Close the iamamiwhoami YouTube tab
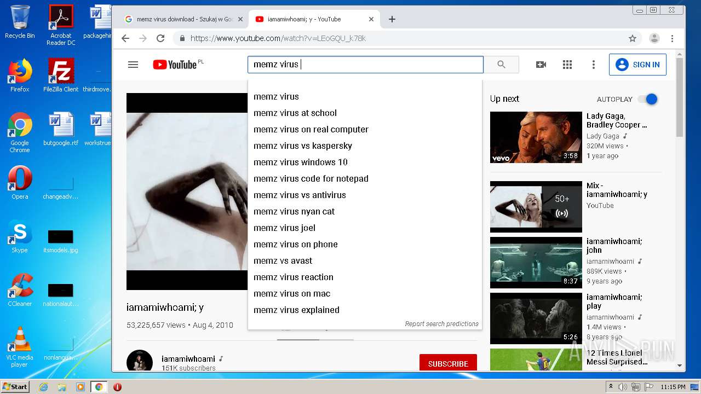 (371, 19)
